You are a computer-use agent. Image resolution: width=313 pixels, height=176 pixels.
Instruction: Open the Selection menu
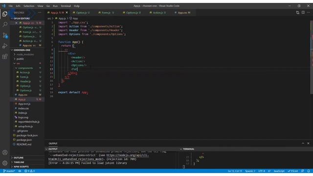pyautogui.click(x=29, y=6)
